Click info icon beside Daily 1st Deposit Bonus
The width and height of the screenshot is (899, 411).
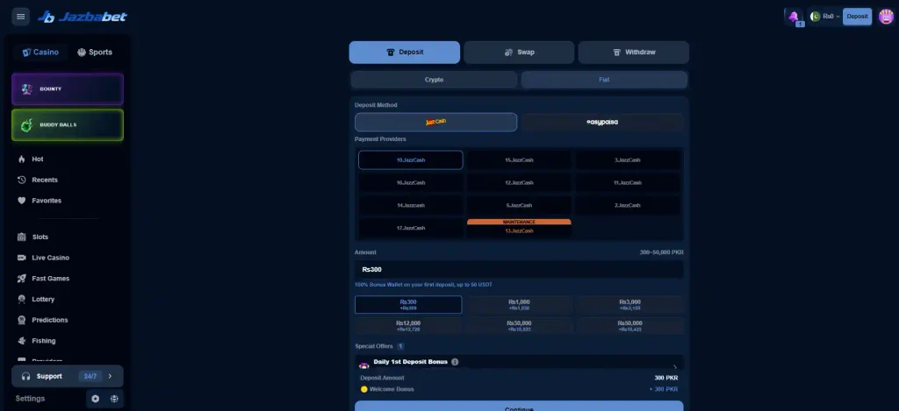pyautogui.click(x=455, y=362)
